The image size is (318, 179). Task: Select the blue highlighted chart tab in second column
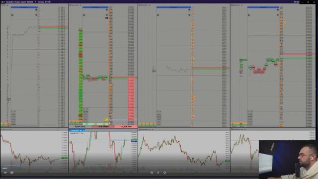point(77,130)
